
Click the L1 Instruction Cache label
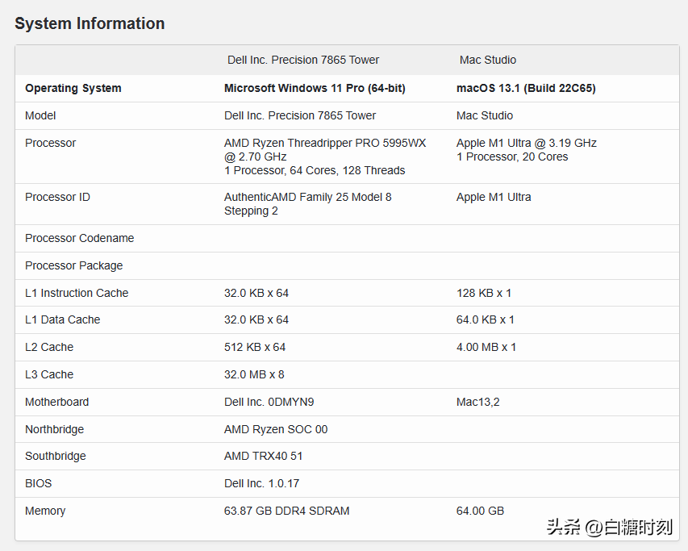tap(77, 293)
